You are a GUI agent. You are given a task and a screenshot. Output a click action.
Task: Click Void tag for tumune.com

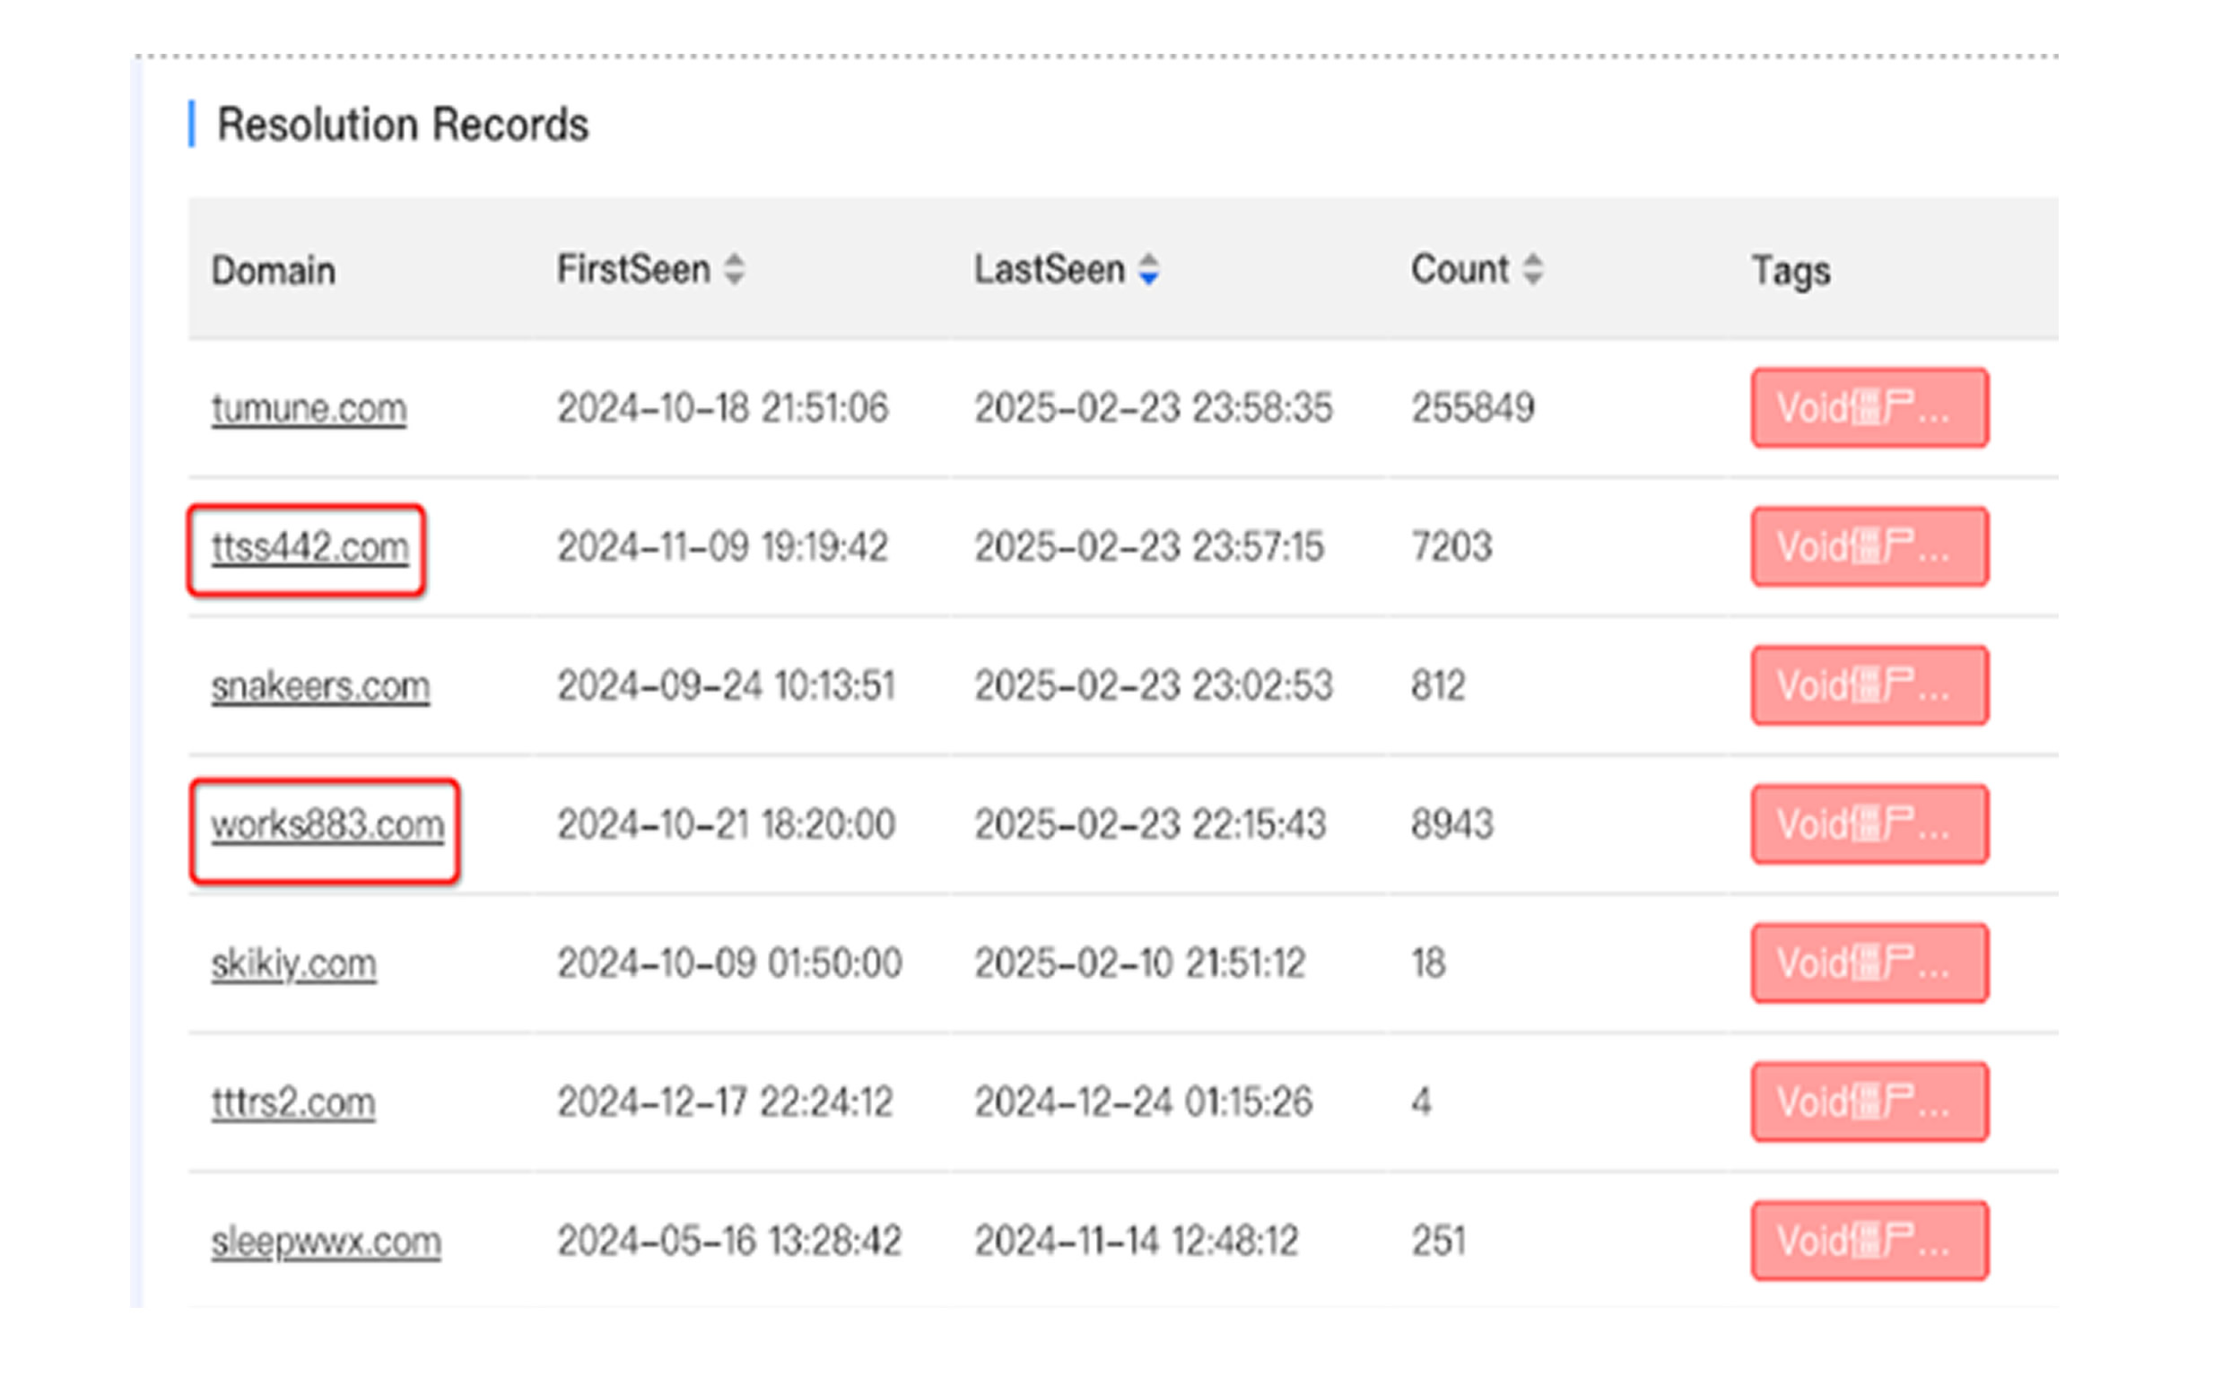pos(1869,407)
